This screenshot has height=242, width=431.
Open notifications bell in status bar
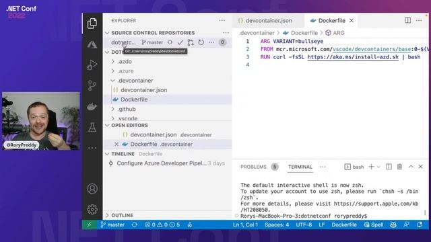click(420, 225)
